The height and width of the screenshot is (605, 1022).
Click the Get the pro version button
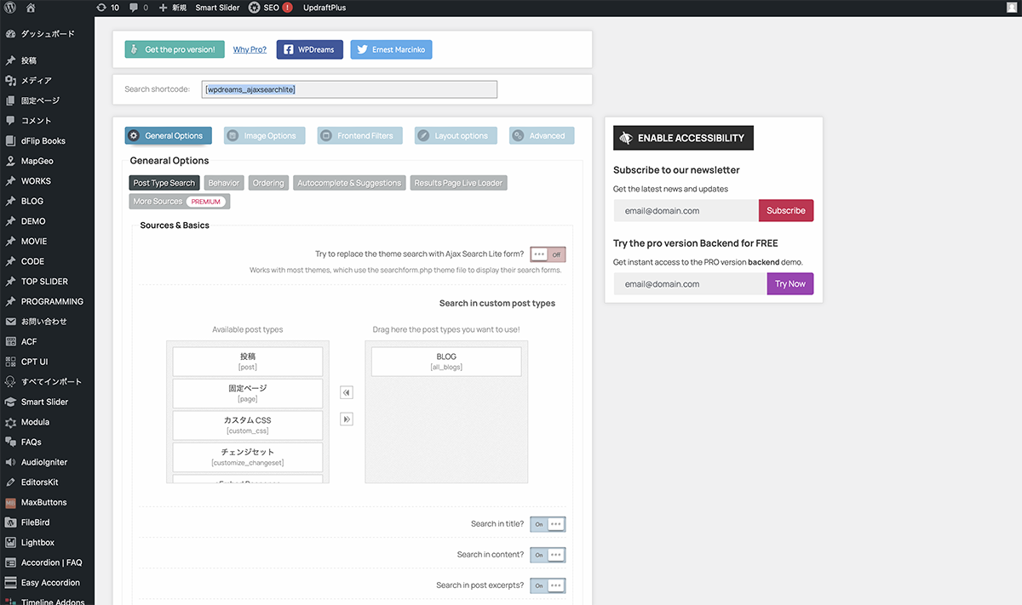tap(175, 49)
